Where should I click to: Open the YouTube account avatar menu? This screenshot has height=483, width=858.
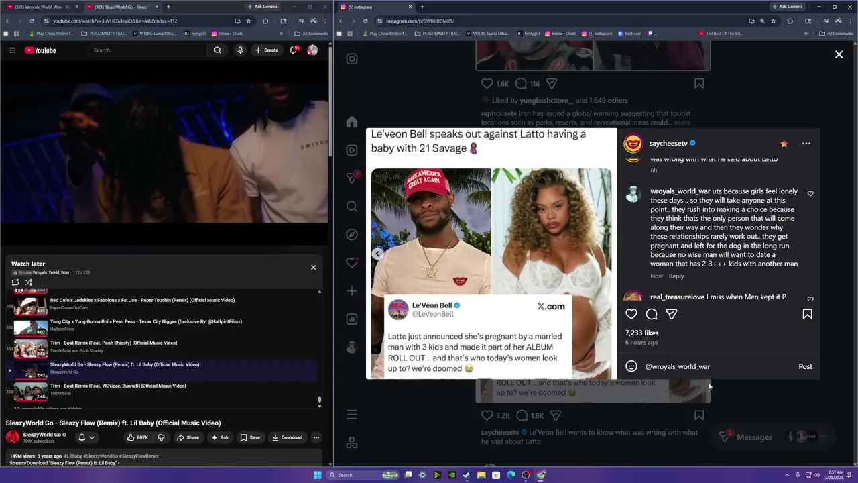(x=312, y=50)
